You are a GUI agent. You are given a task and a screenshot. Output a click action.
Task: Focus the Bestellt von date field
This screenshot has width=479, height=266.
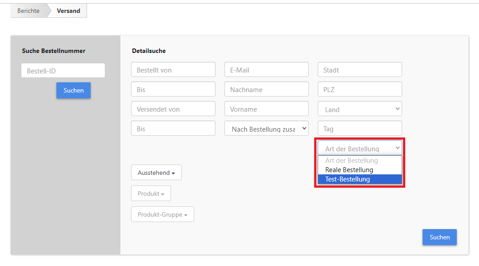[173, 69]
